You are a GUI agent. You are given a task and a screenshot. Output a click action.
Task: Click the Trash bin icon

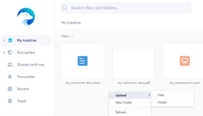[10, 101]
